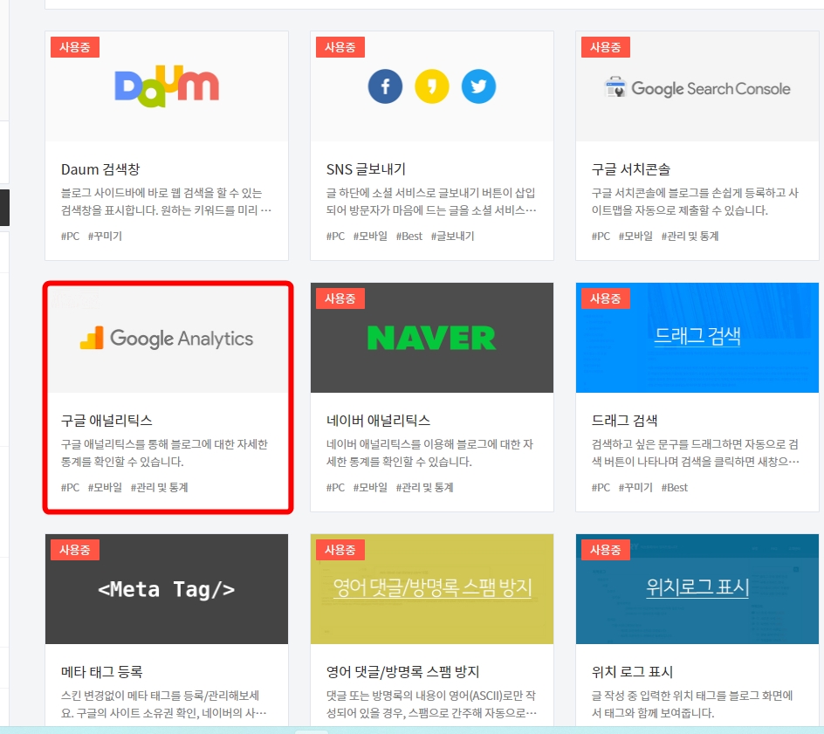Image resolution: width=824 pixels, height=734 pixels.
Task: Click #관리 및 통계 tag on 구글 서치콘솔
Action: point(690,237)
